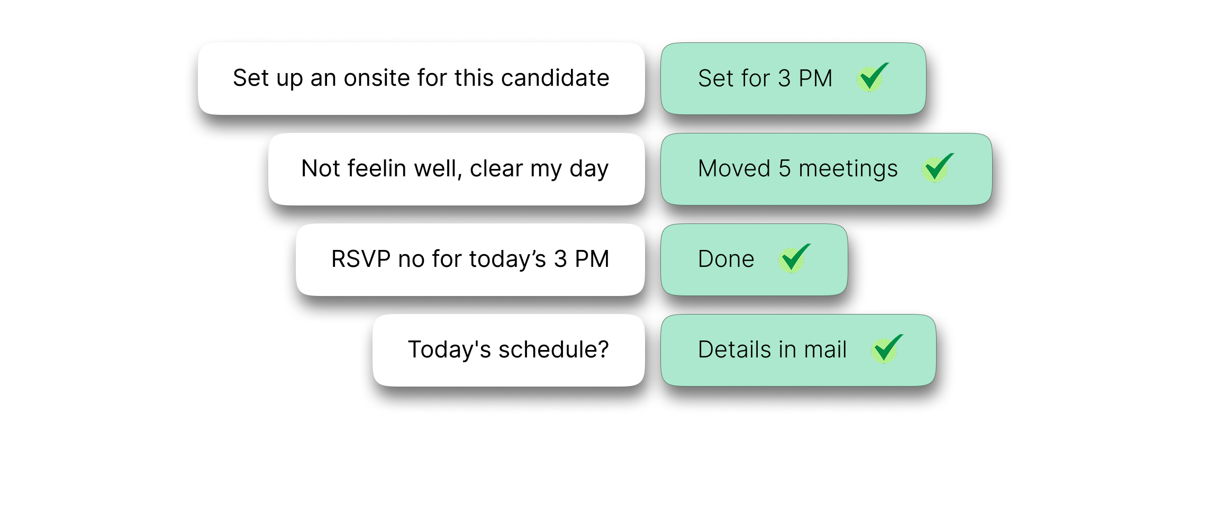The image size is (1225, 511).
Task: Click the checkmark beside Moved 5 meetings
Action: (937, 168)
